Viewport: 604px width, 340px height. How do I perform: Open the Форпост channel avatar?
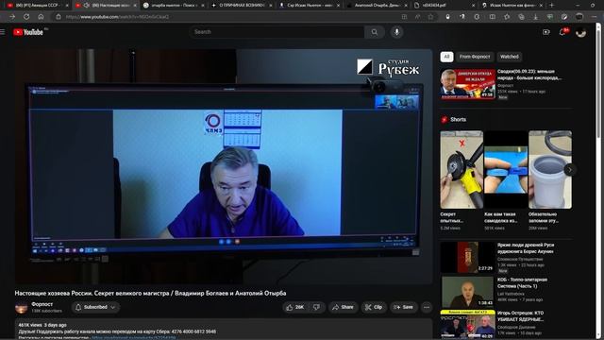[x=21, y=307]
